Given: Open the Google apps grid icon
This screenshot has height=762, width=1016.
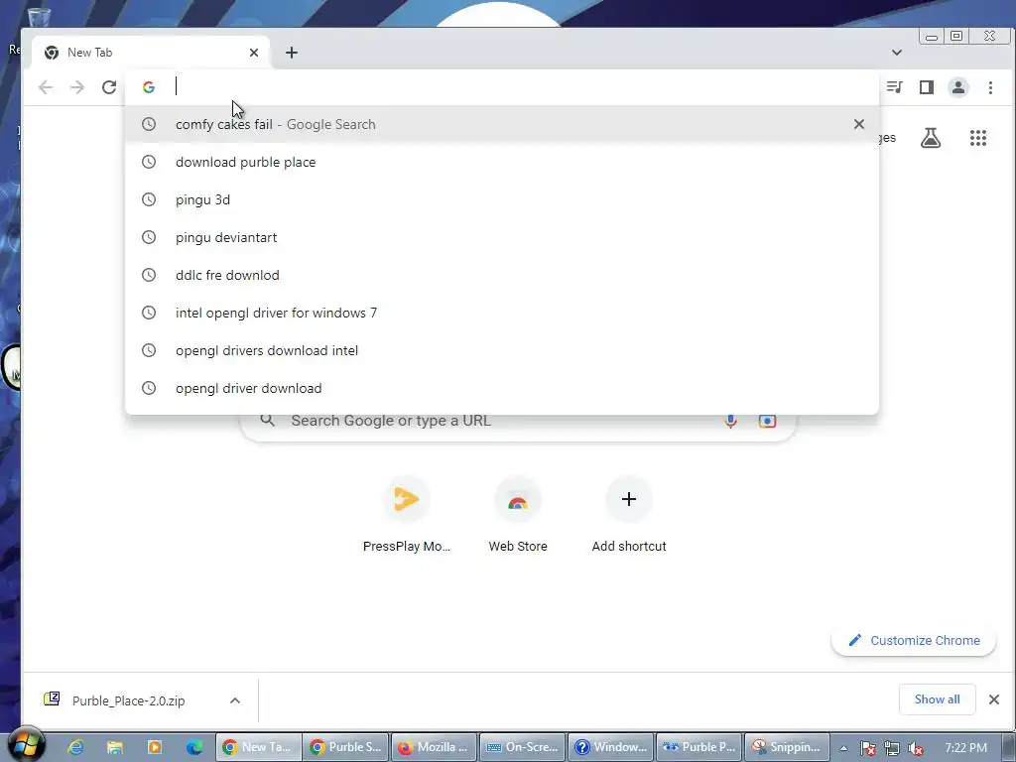Looking at the screenshot, I should click(x=977, y=137).
